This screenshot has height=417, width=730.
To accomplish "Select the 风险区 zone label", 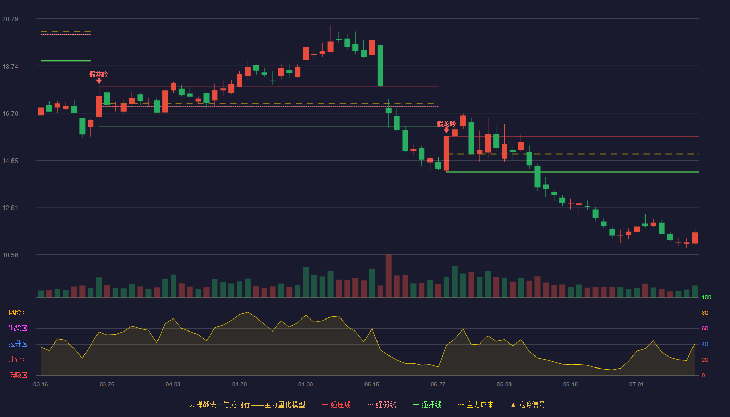I will [18, 313].
